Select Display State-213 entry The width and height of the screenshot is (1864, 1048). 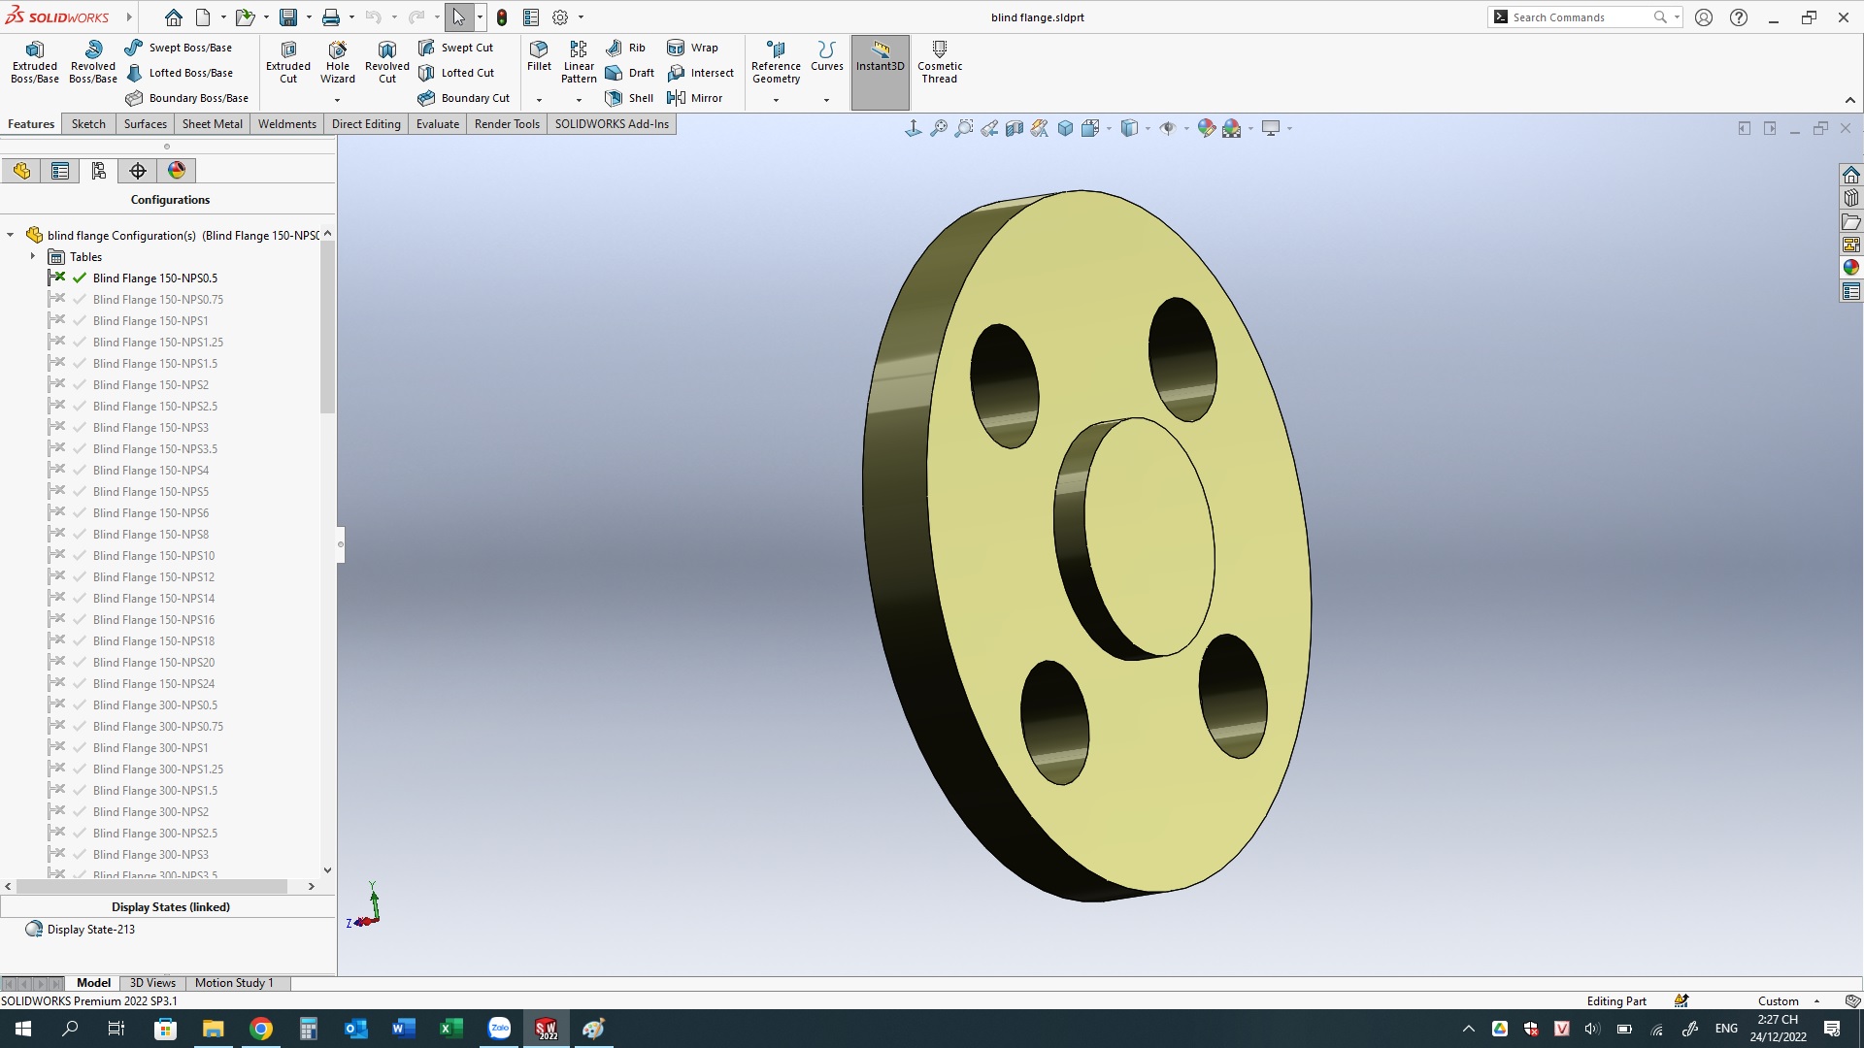[x=91, y=930]
